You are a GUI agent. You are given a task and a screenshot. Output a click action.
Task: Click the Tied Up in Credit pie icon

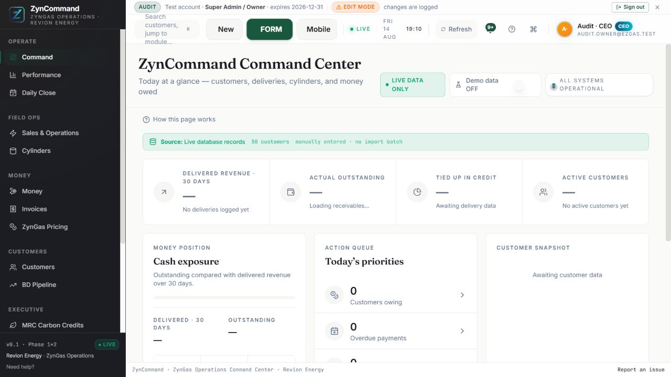point(417,192)
